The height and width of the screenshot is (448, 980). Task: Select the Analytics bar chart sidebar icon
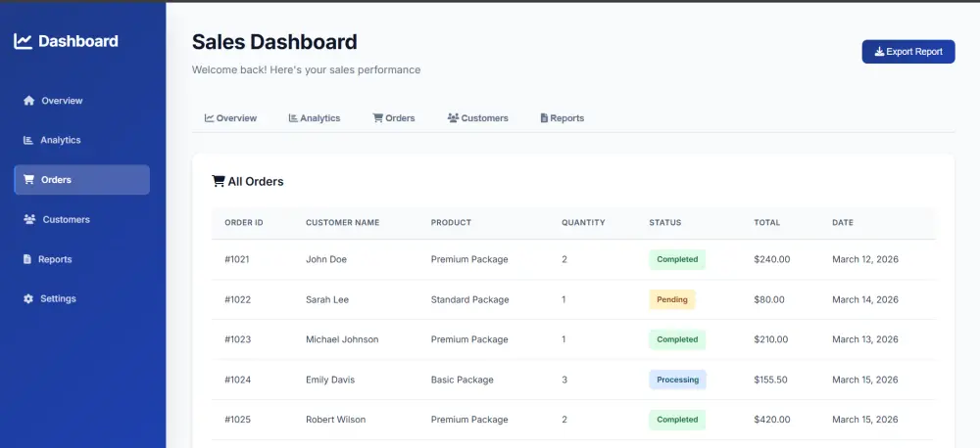click(28, 140)
